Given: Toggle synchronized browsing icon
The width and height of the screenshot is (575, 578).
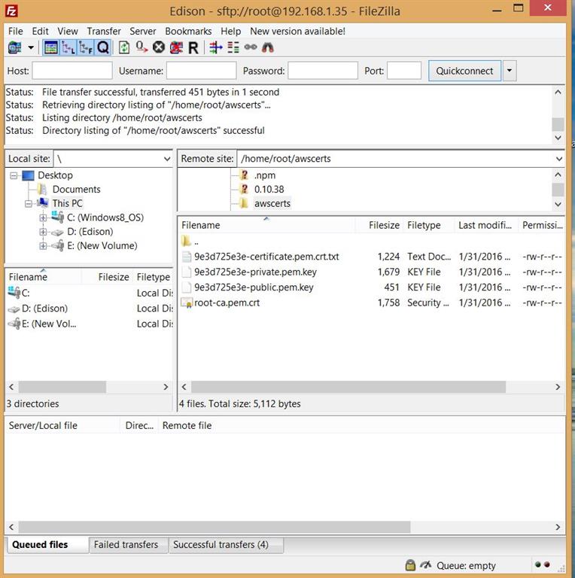Looking at the screenshot, I should (x=251, y=47).
